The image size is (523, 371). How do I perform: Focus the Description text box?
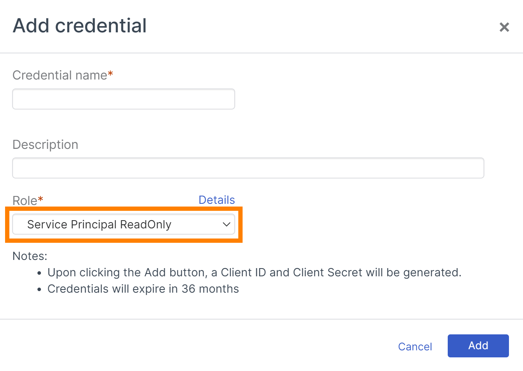click(248, 168)
